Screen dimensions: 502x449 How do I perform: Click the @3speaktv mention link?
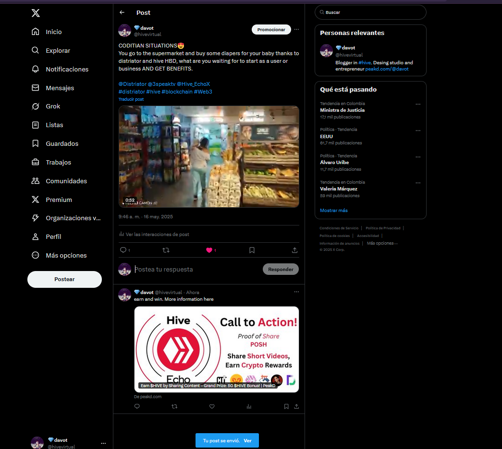pyautogui.click(x=162, y=84)
